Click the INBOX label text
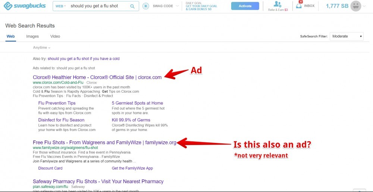Image resolution: width=373 pixels, height=192 pixels. [309, 6]
